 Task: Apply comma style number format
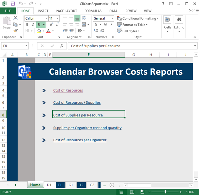111,25
